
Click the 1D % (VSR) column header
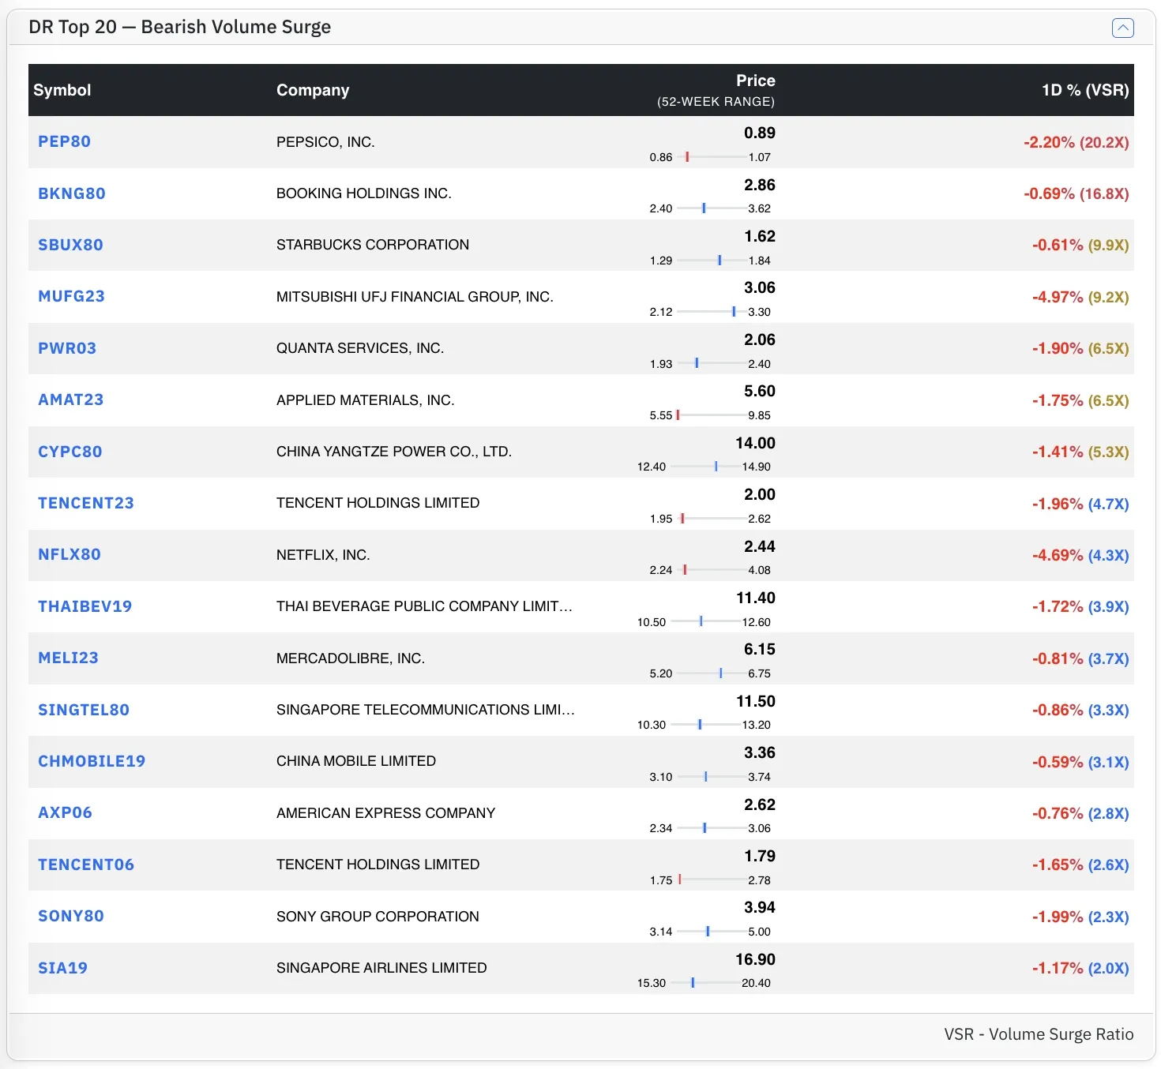(1085, 90)
